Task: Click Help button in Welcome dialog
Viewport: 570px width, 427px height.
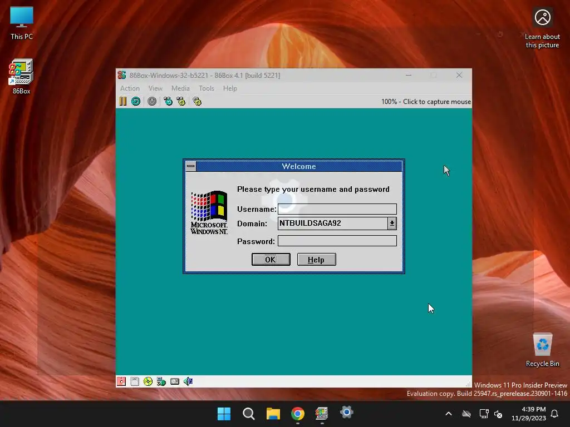Action: [316, 260]
